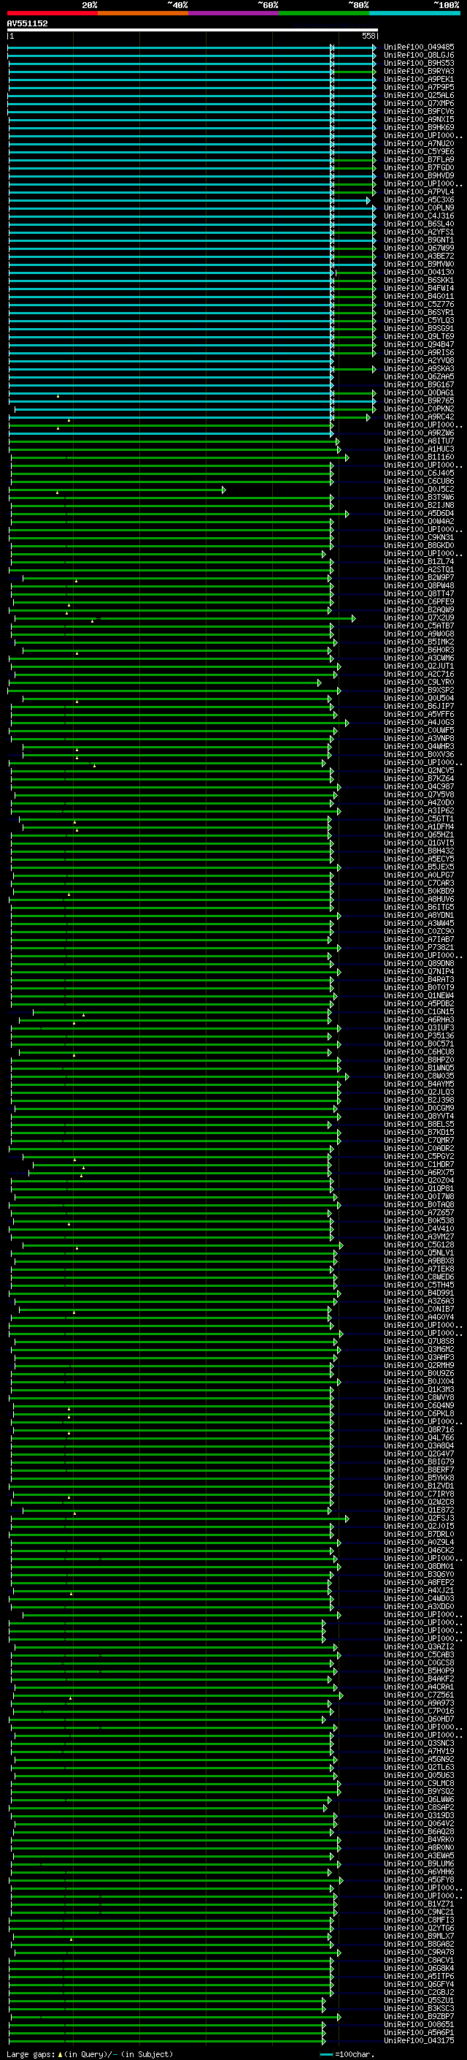Select the UniRef100_Q2JUT1 label
Viewport: 467px width, 2060px height.
419,665
